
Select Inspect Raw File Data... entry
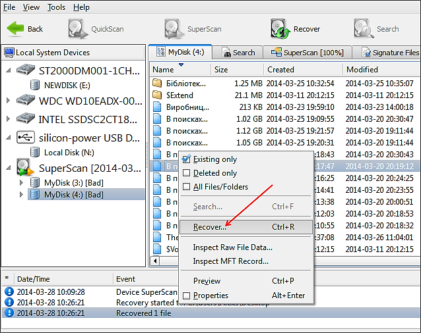tap(232, 247)
